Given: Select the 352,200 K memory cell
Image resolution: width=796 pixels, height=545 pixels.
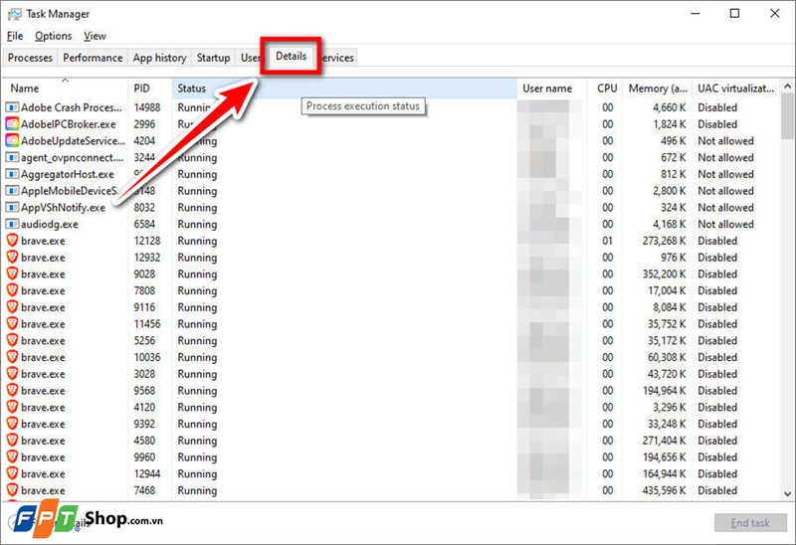Looking at the screenshot, I should tap(664, 274).
